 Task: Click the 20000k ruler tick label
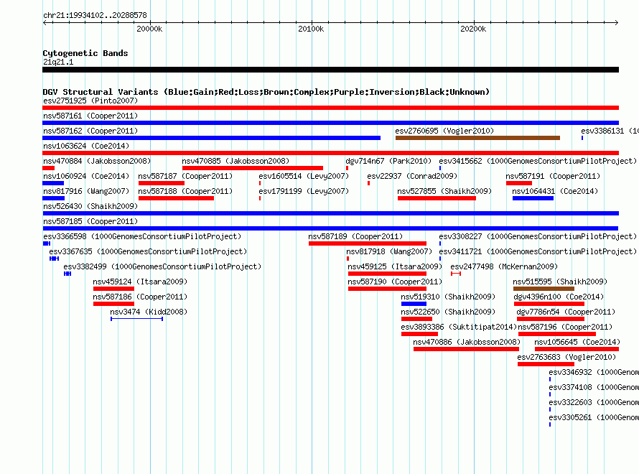pos(149,29)
